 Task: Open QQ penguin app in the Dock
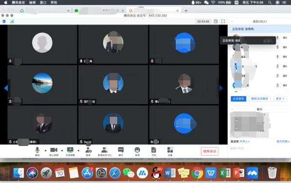pyautogui.click(x=156, y=173)
